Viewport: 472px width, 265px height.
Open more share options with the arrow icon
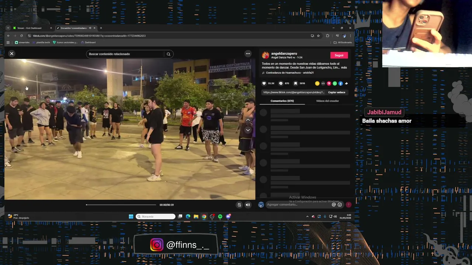tap(346, 84)
